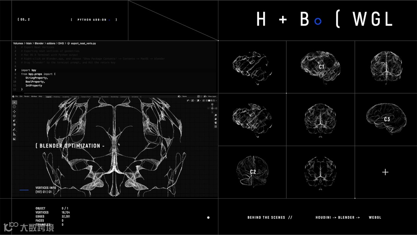Click the 'BoolProperty,' code line
Image resolution: width=417 pixels, height=235 pixels.
click(35, 82)
